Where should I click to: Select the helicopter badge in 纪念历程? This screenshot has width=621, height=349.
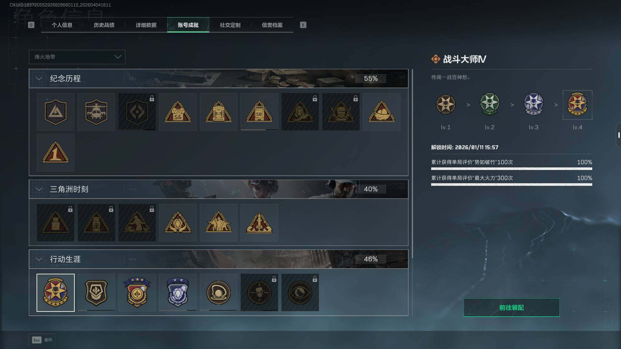pyautogui.click(x=96, y=112)
